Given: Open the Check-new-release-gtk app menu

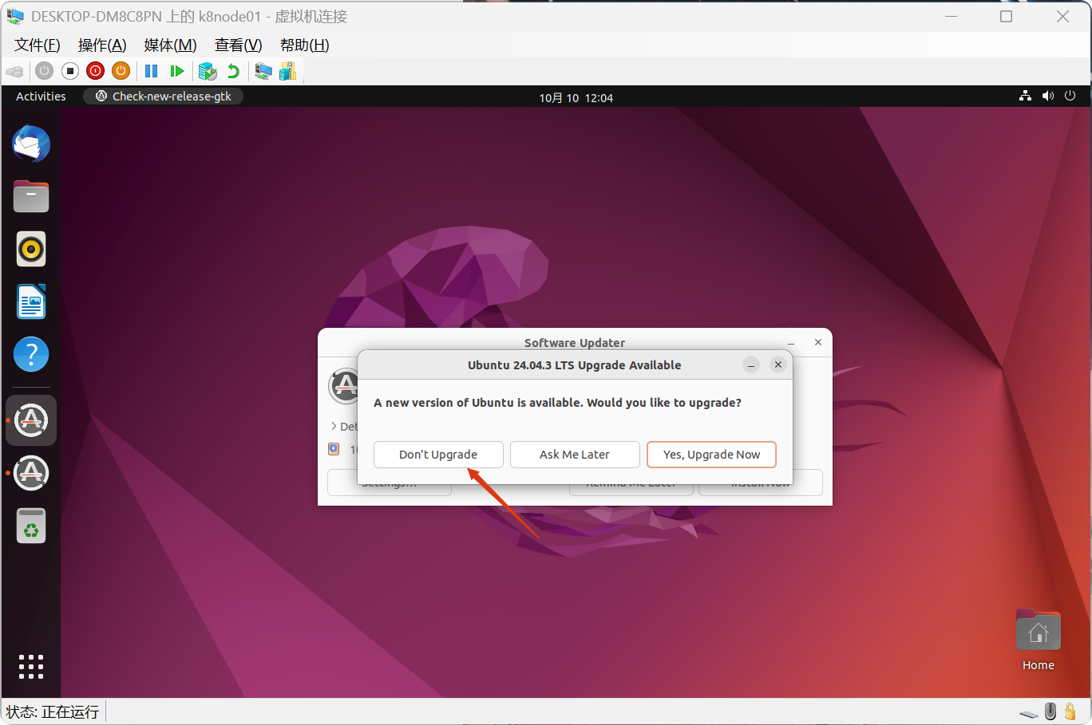Looking at the screenshot, I should click(x=164, y=97).
